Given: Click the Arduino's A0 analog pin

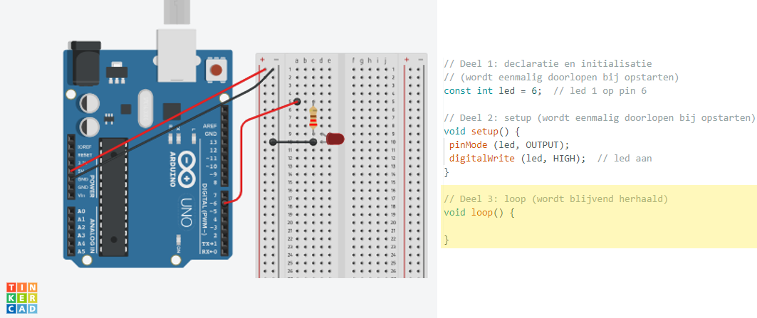Looking at the screenshot, I should (80, 211).
